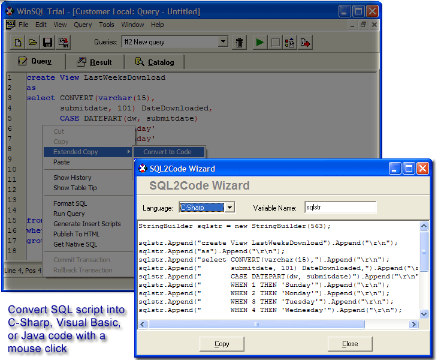Click the run-selected toolbar icon beside stop
438x360 pixels.
[x=289, y=43]
